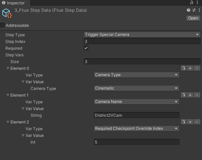Open the Cinematic Camera Type dropdown

pyautogui.click(x=136, y=88)
